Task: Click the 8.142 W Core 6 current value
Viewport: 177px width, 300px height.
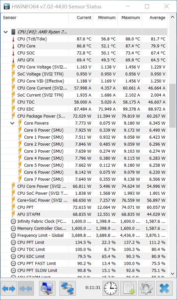Action: (x=83, y=172)
